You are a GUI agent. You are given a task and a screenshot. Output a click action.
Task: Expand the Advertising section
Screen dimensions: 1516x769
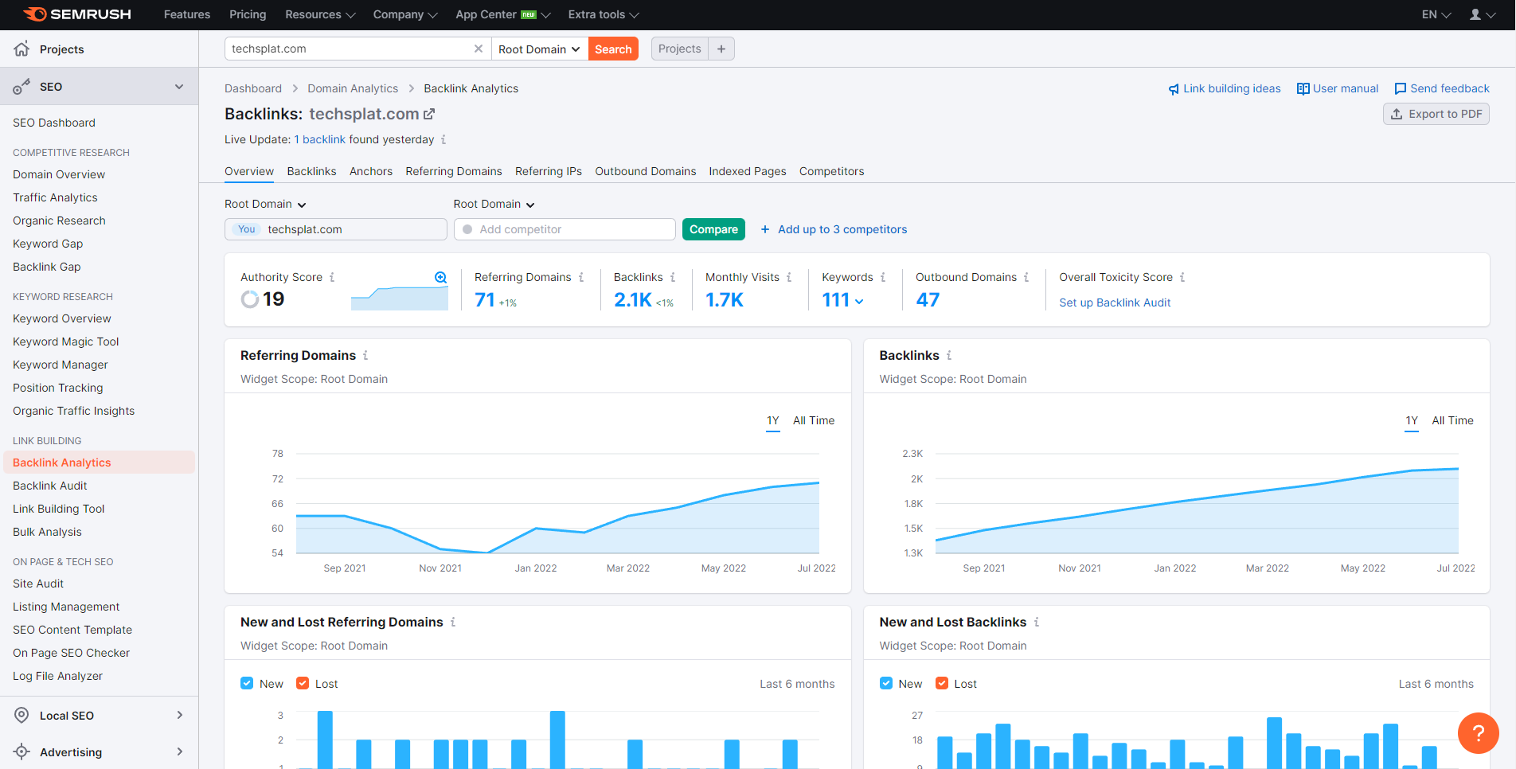point(179,751)
